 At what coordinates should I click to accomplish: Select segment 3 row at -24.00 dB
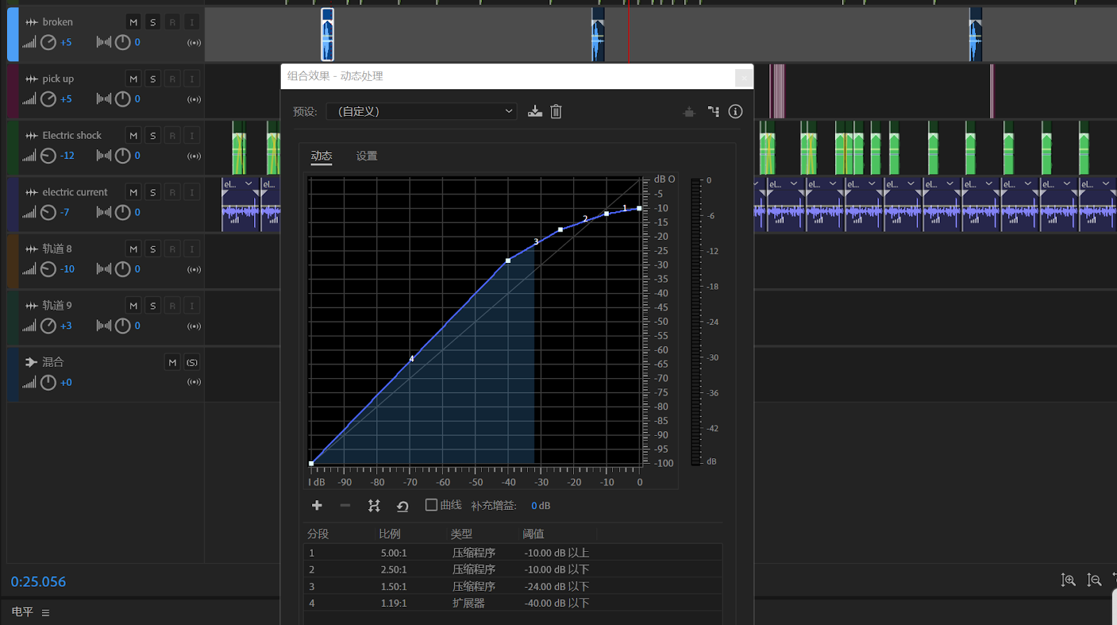pyautogui.click(x=513, y=586)
